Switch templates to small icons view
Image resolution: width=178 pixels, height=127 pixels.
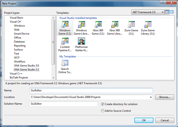[172, 12]
